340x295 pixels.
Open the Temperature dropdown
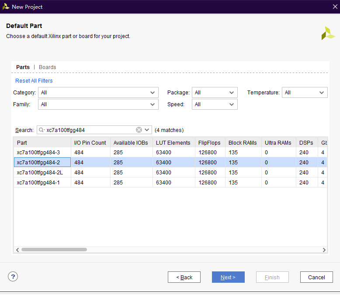[305, 93]
